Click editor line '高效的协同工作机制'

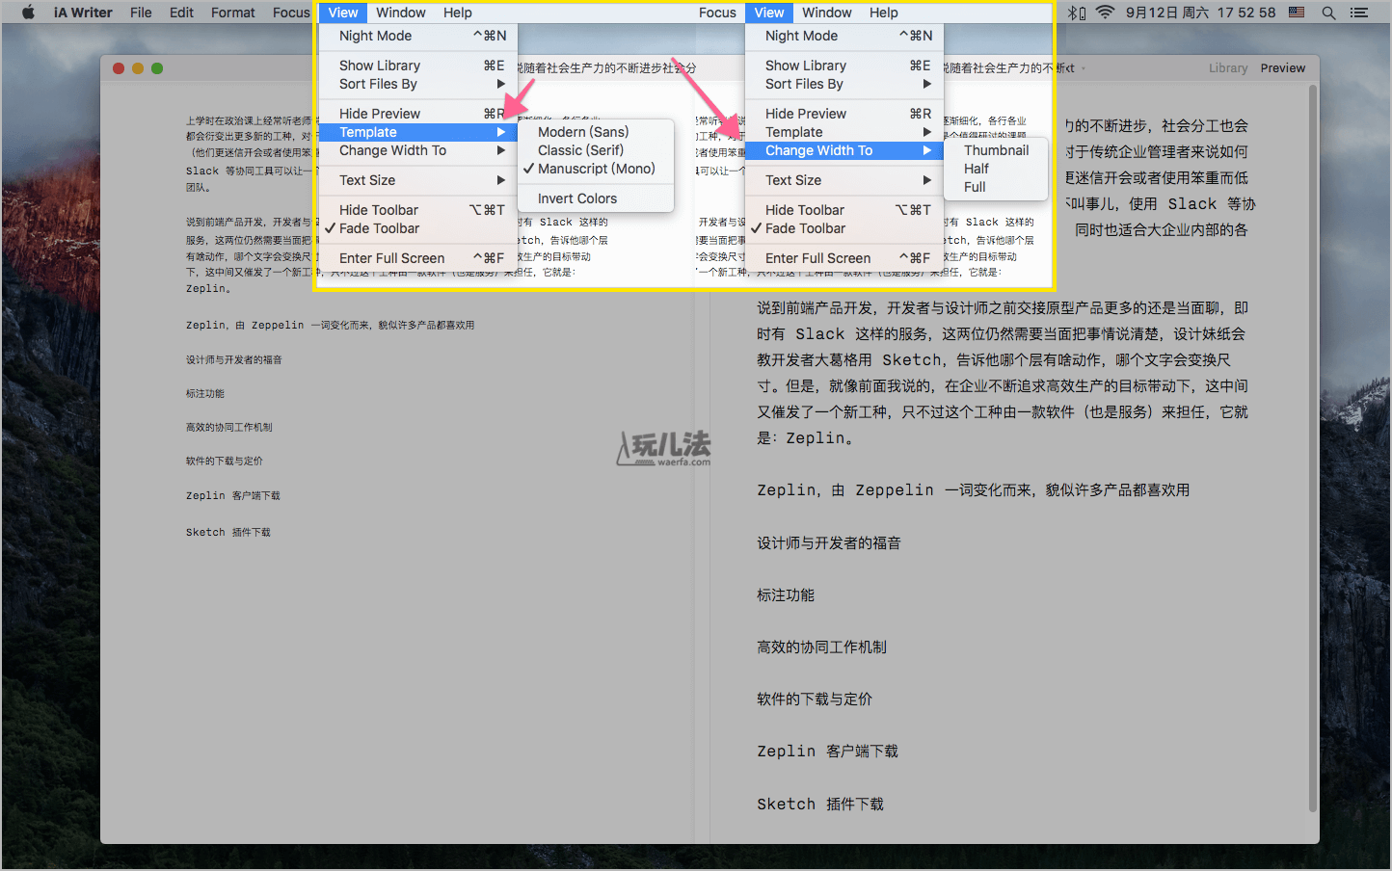229,427
